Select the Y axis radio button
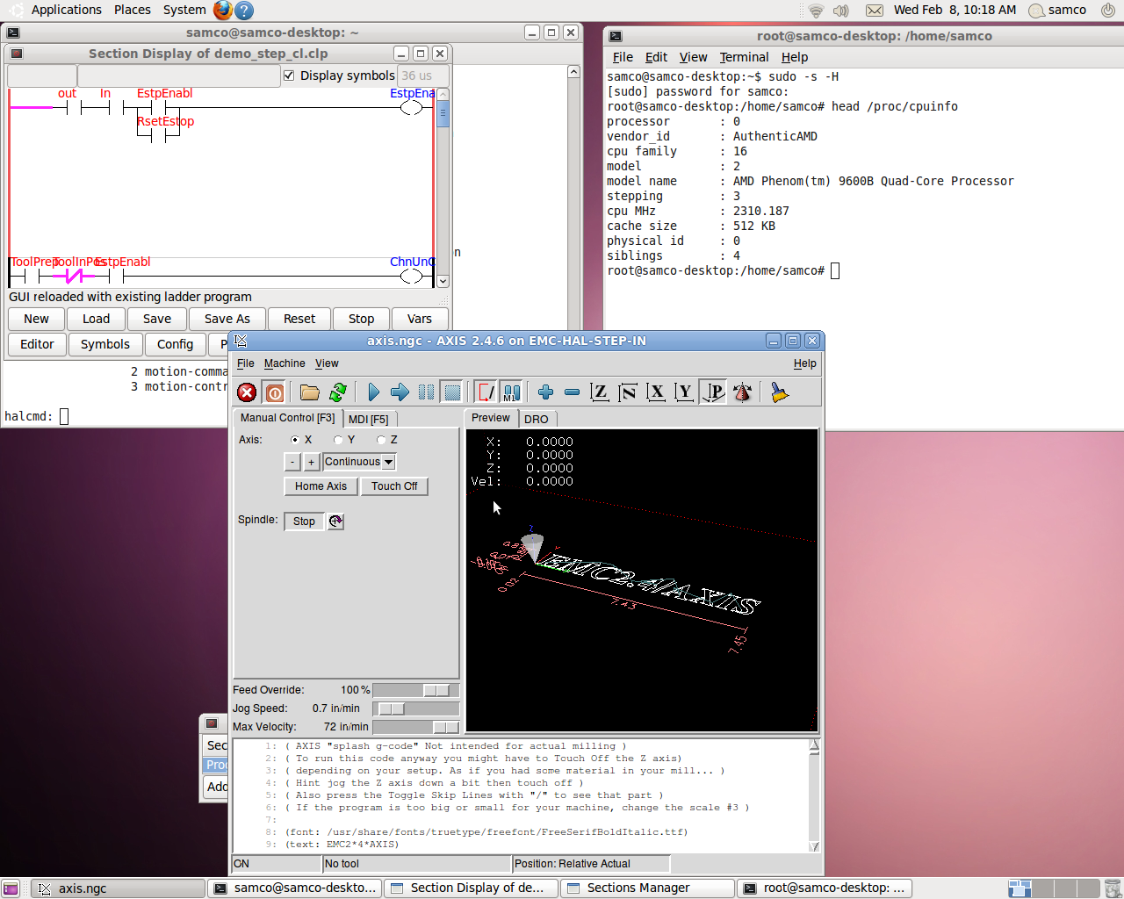Image resolution: width=1124 pixels, height=899 pixels. 338,440
